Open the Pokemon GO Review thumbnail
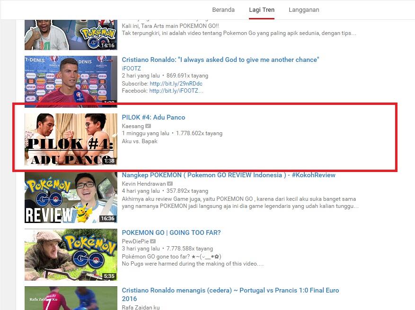The height and width of the screenshot is (310, 415). click(x=71, y=197)
